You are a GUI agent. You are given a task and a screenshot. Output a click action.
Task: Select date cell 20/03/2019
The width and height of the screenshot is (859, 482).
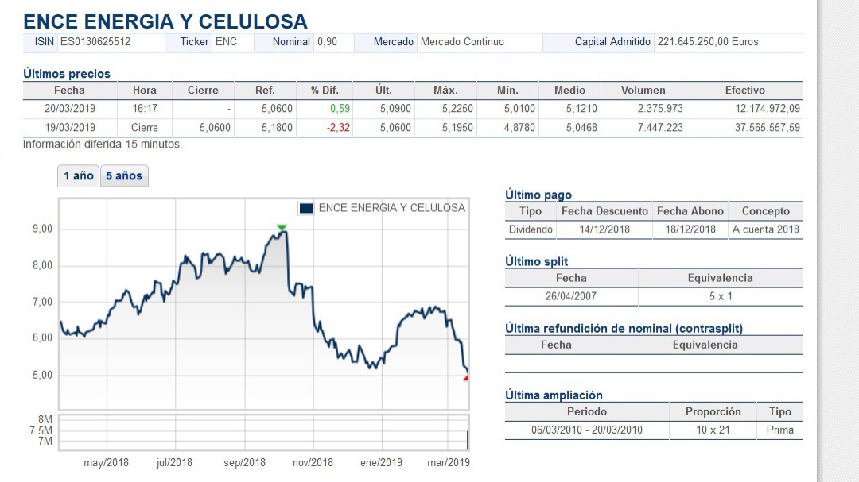click(69, 108)
